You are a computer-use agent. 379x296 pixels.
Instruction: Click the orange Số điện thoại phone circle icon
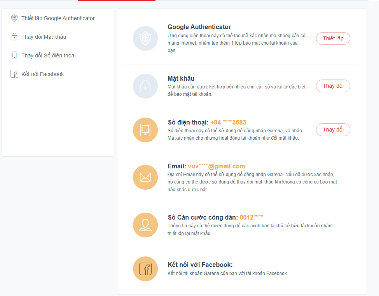click(x=145, y=130)
